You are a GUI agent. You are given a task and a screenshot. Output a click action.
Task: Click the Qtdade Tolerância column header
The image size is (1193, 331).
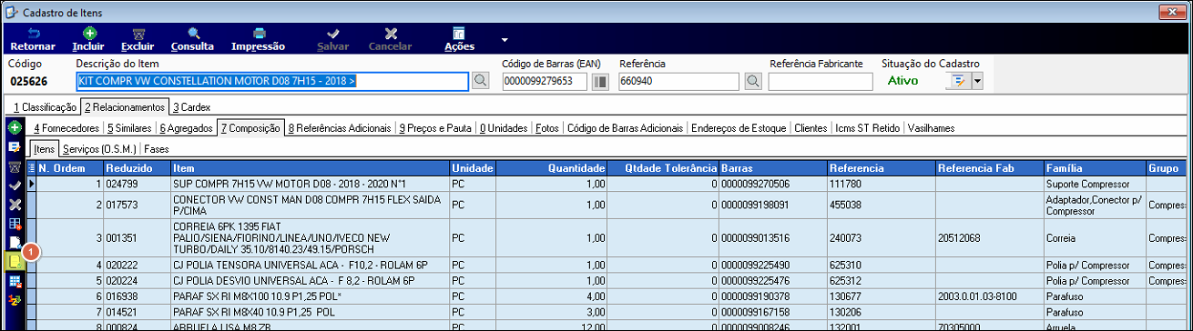663,168
